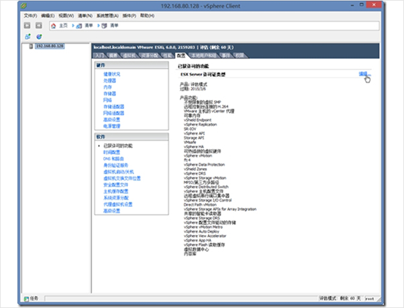Screen dimensions: 404x308
Task: Open the 虚拟机启动/关机 software link
Action: [119, 171]
